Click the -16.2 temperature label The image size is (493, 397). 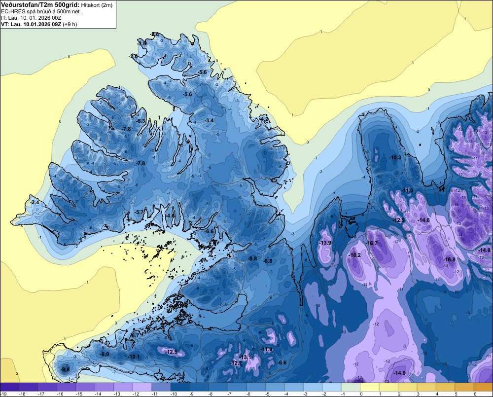click(x=354, y=255)
